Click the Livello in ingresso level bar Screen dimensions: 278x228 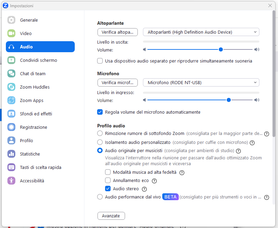201,93
